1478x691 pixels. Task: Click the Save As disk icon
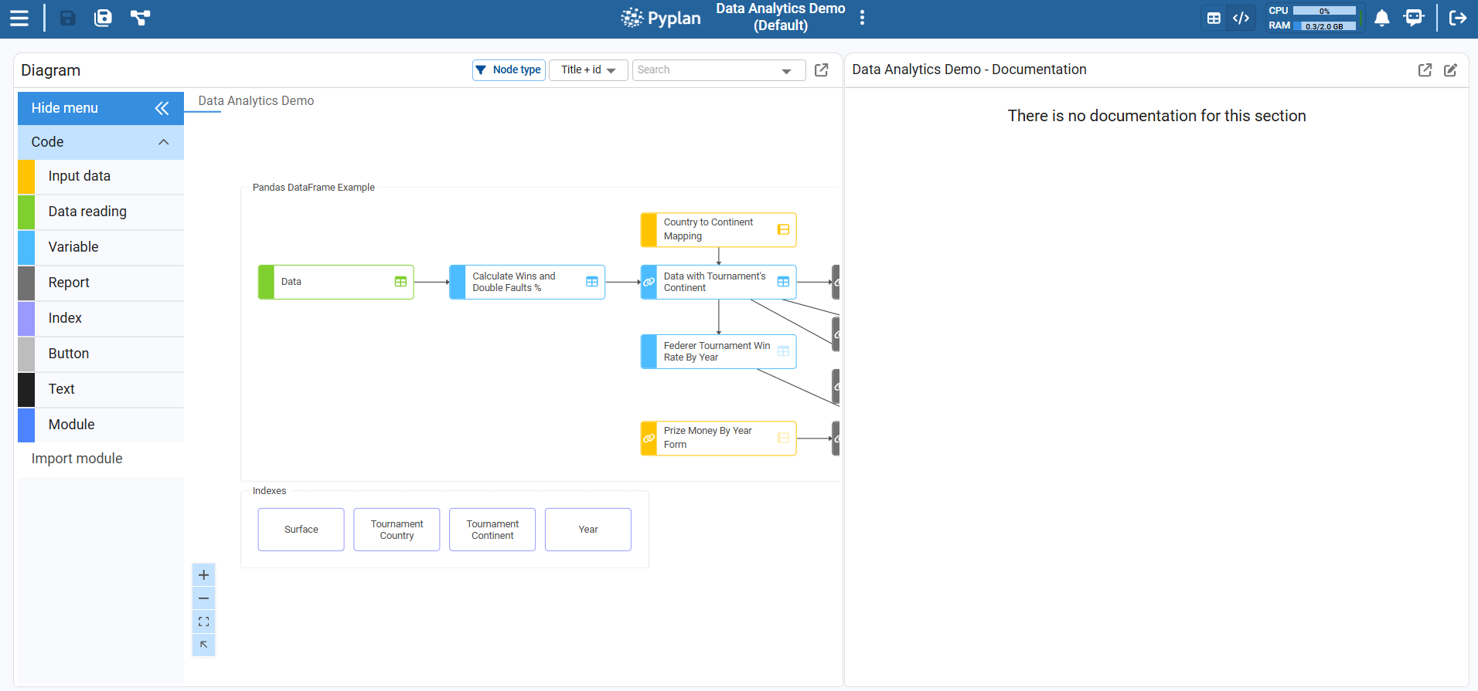(103, 18)
